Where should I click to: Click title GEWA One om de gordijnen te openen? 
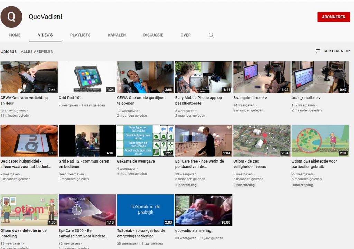point(141,101)
